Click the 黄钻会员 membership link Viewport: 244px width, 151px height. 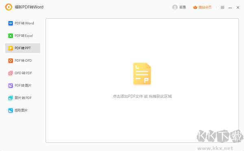[205, 7]
